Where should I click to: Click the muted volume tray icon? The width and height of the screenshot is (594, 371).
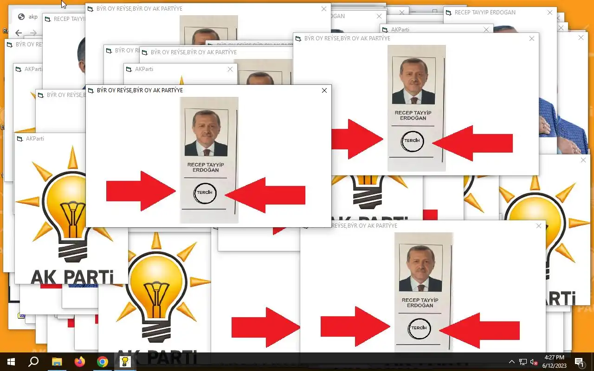[x=534, y=362]
